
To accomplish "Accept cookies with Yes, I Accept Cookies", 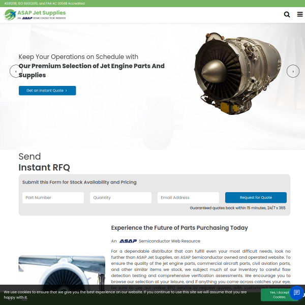I will coord(279,295).
